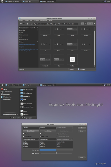Click Cancel in the Test Window
The height and width of the screenshot is (167, 111).
pos(82,131)
